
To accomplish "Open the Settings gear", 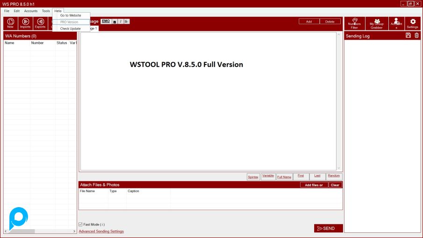I will coord(412,24).
